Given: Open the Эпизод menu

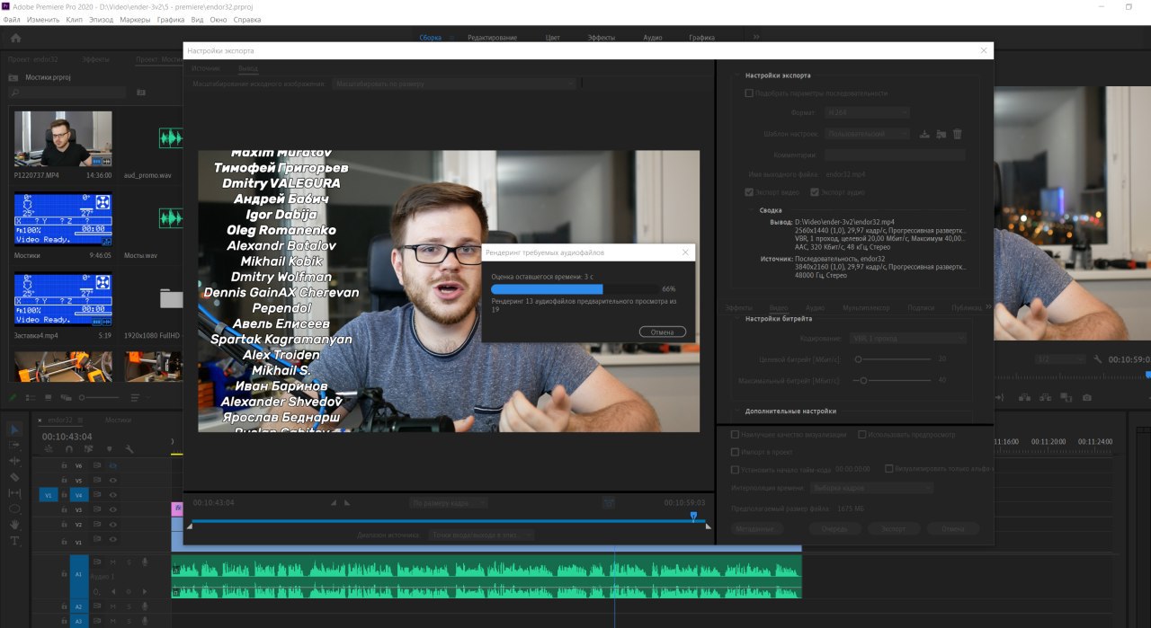Looking at the screenshot, I should point(102,19).
